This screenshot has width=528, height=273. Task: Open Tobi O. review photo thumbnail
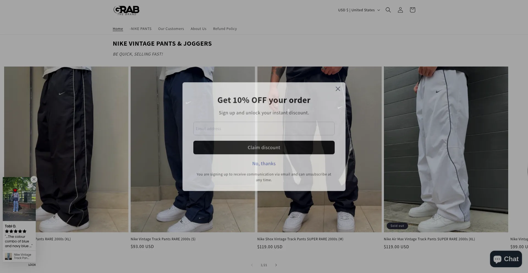point(19,199)
